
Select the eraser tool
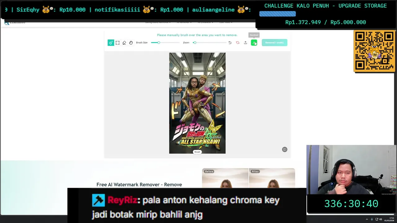point(124,43)
